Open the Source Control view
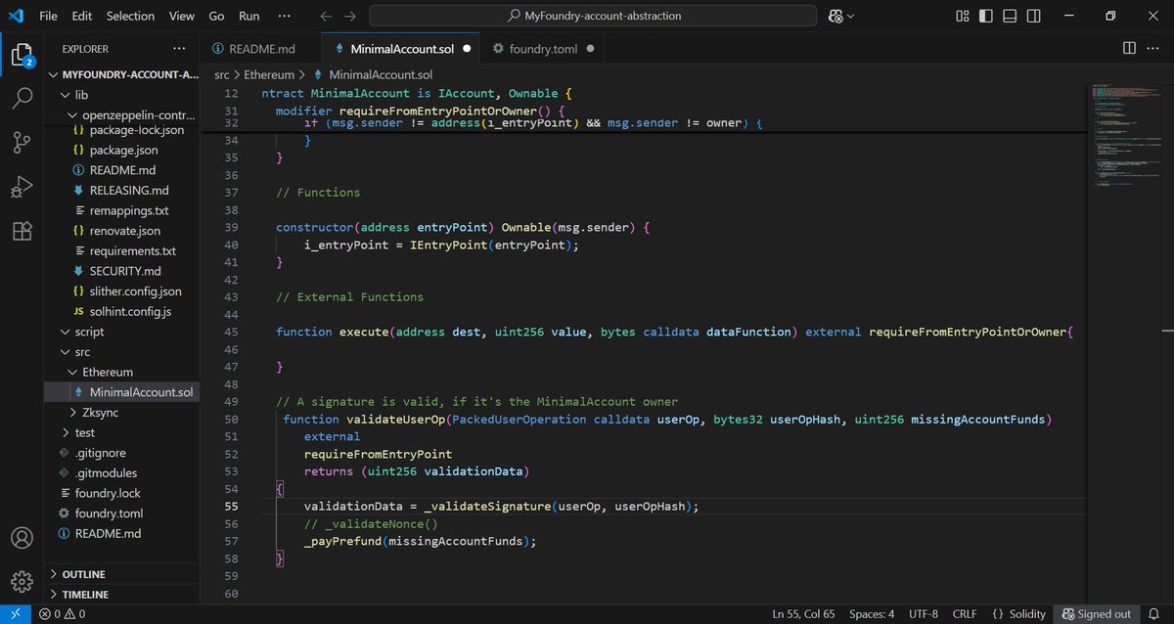The width and height of the screenshot is (1174, 624). 21,143
